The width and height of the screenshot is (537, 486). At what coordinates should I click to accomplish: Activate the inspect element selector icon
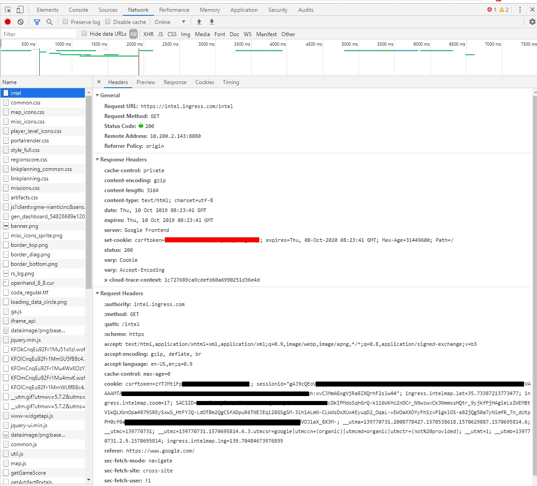click(x=8, y=10)
